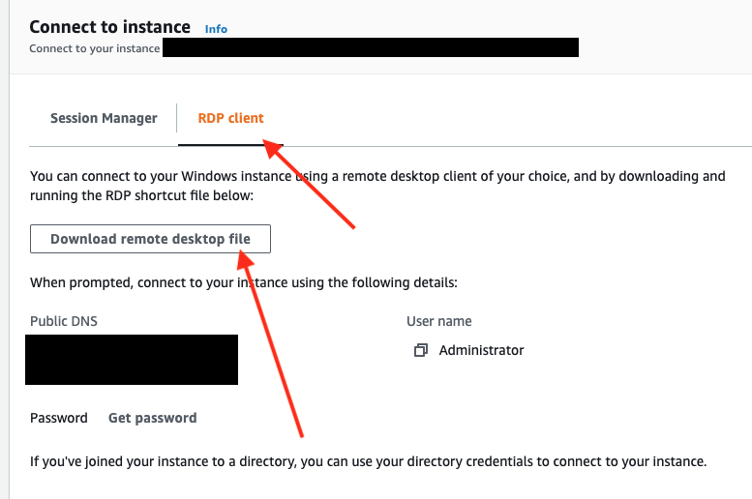
Task: Open the Info link beside the heading
Action: coord(216,29)
